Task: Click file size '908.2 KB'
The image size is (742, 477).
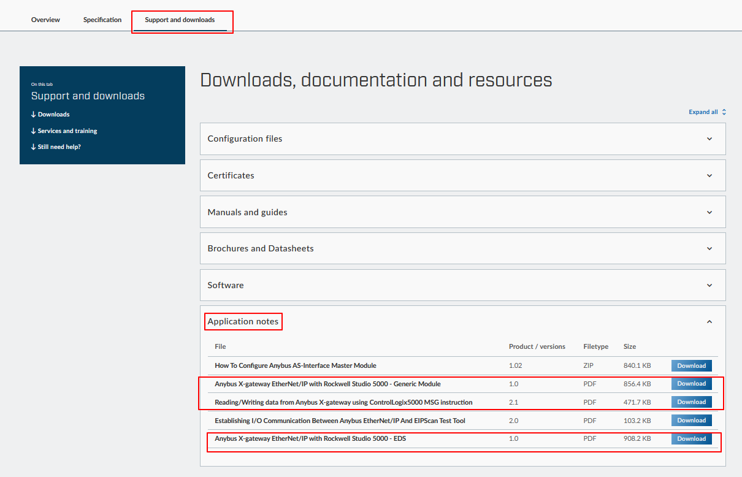Action: click(637, 439)
